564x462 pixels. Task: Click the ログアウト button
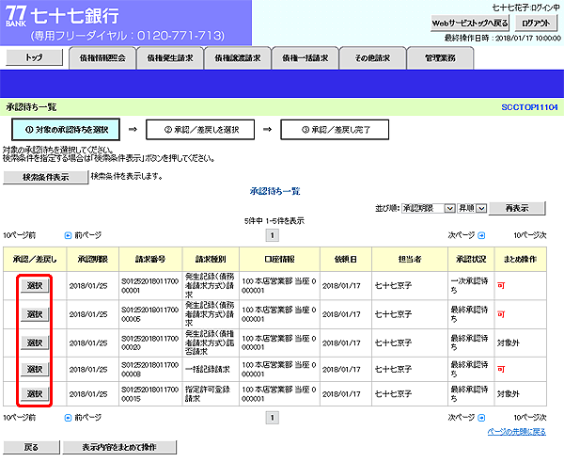click(x=536, y=23)
